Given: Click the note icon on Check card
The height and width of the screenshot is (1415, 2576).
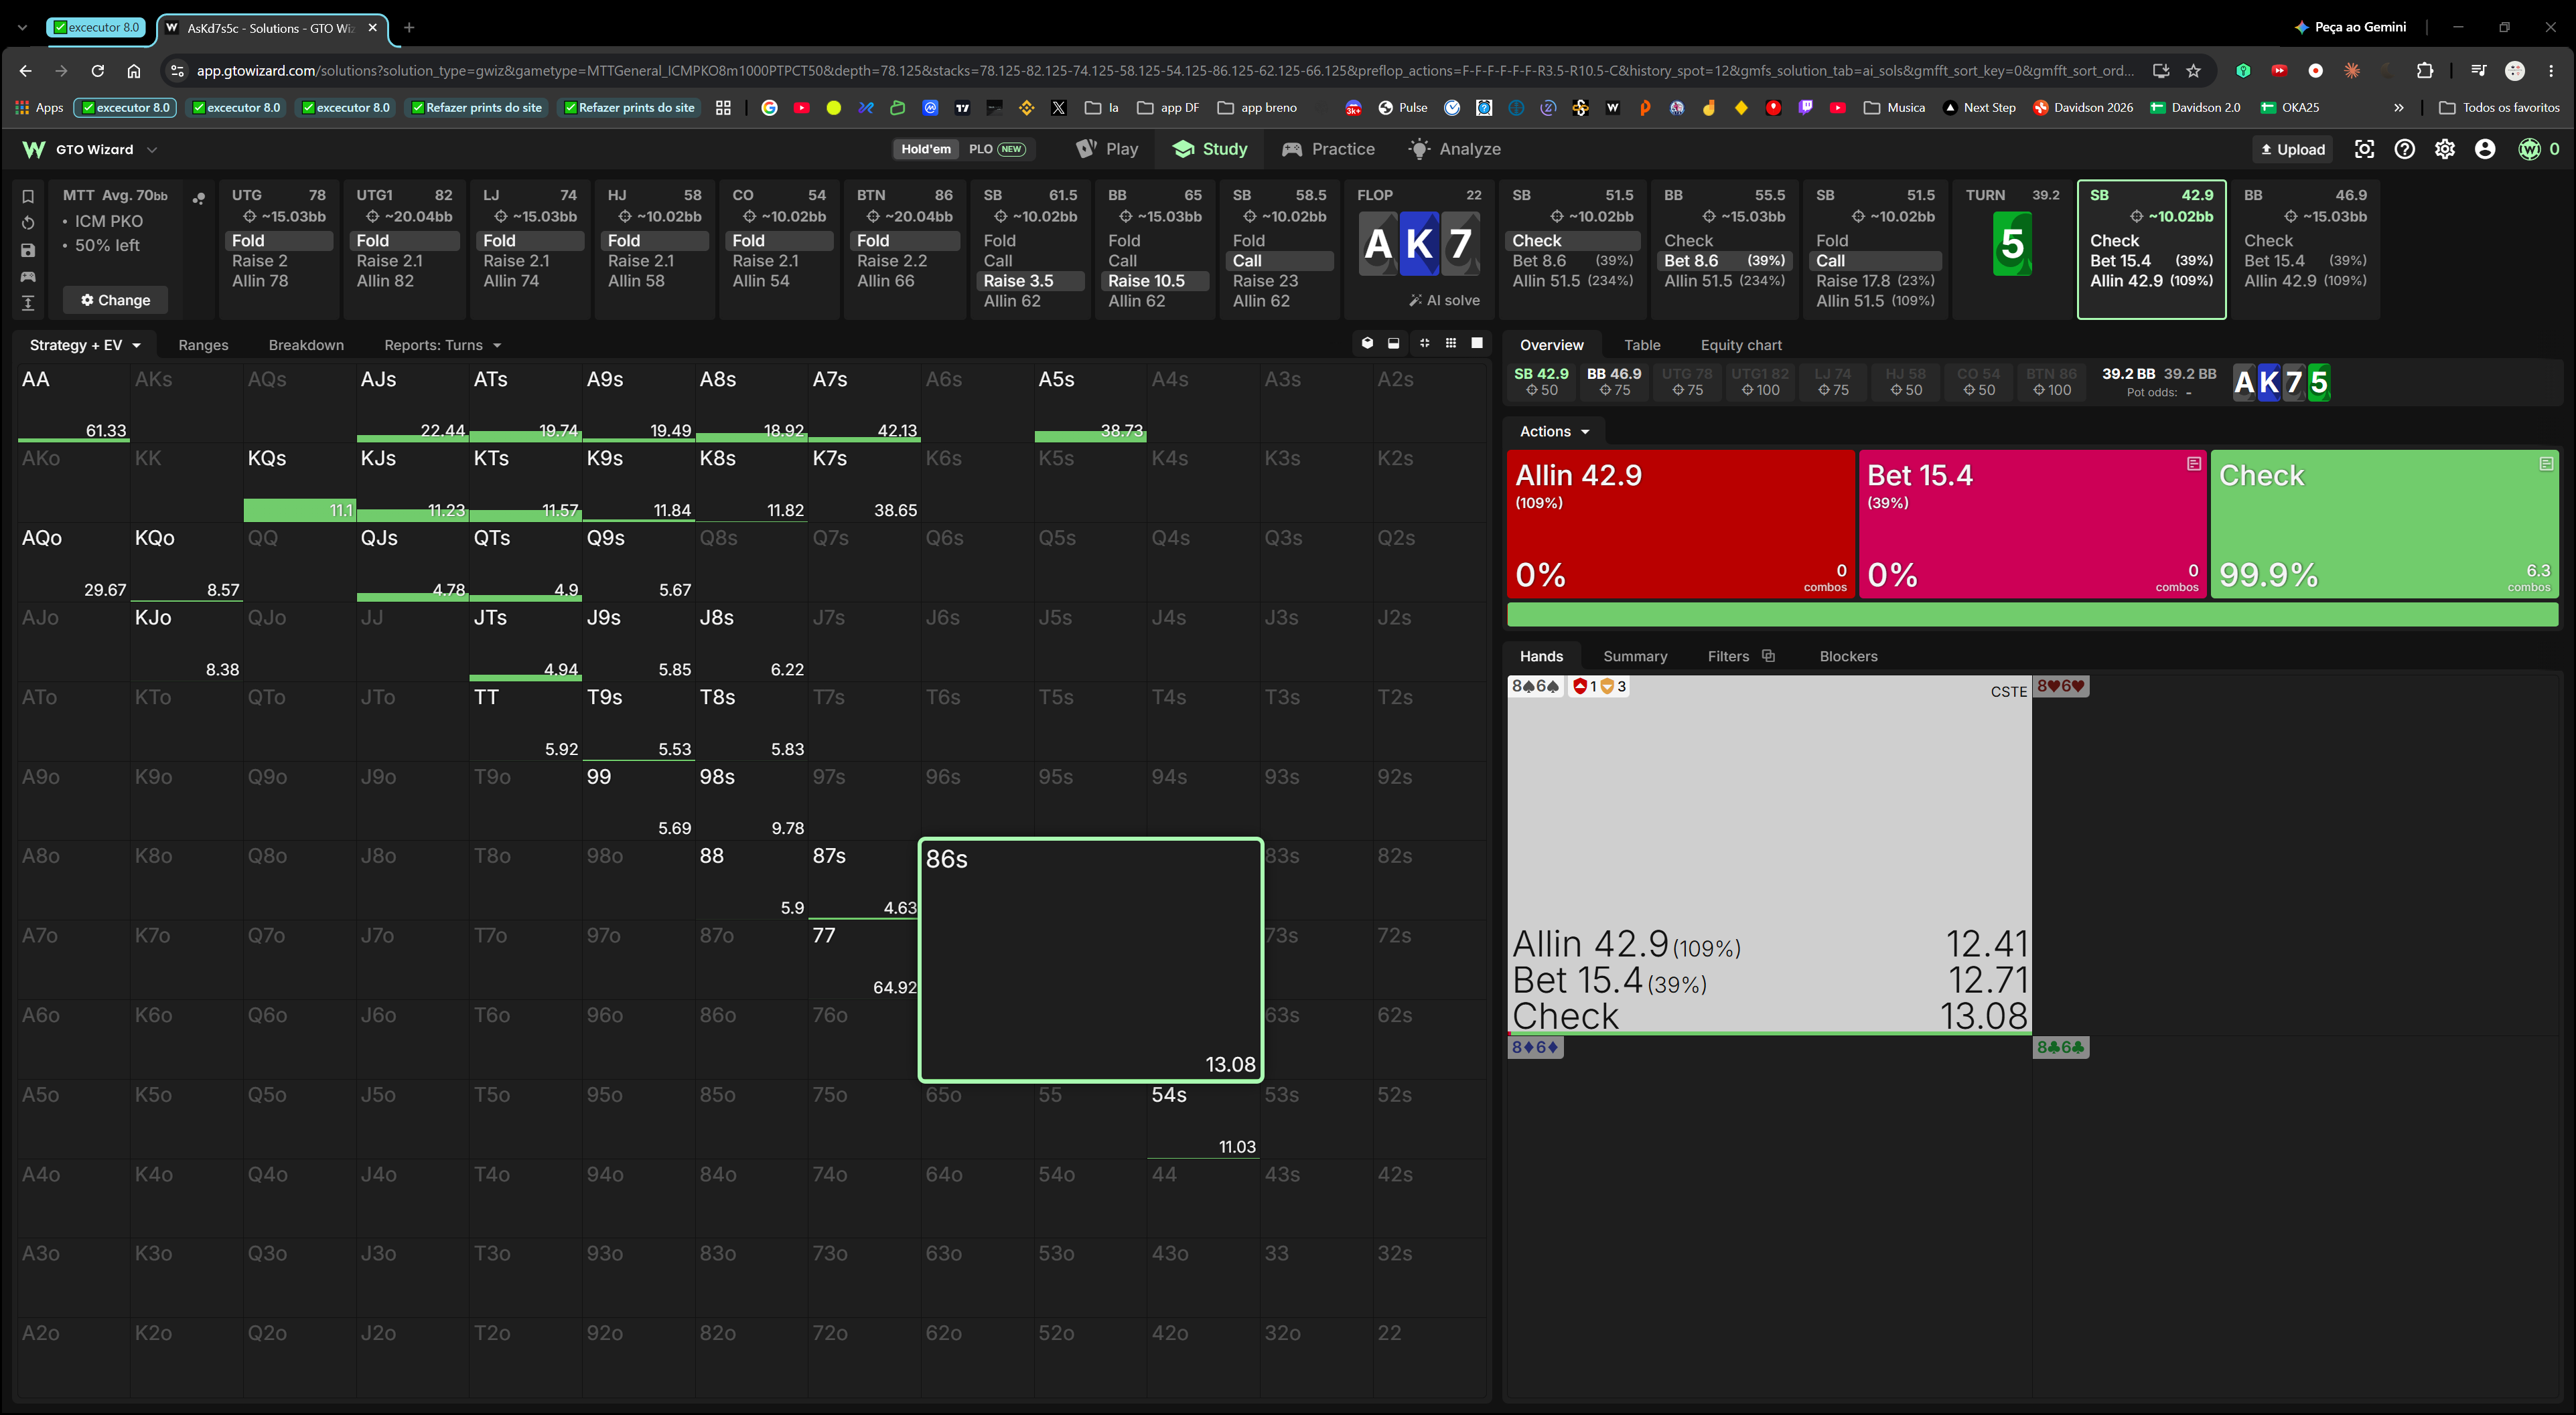Looking at the screenshot, I should pyautogui.click(x=2546, y=464).
